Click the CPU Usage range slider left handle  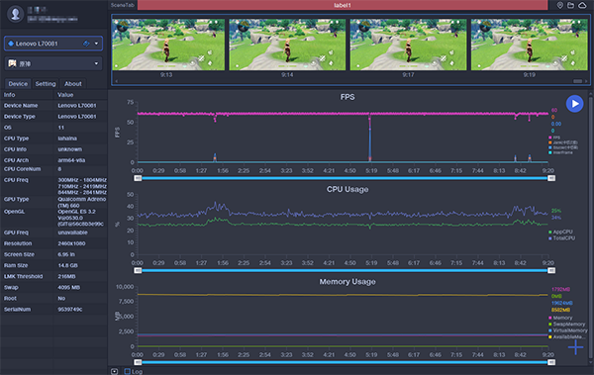(138, 270)
